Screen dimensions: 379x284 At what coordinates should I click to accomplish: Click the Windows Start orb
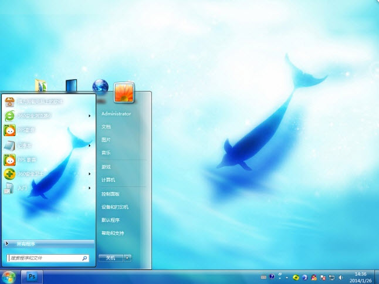(x=9, y=277)
